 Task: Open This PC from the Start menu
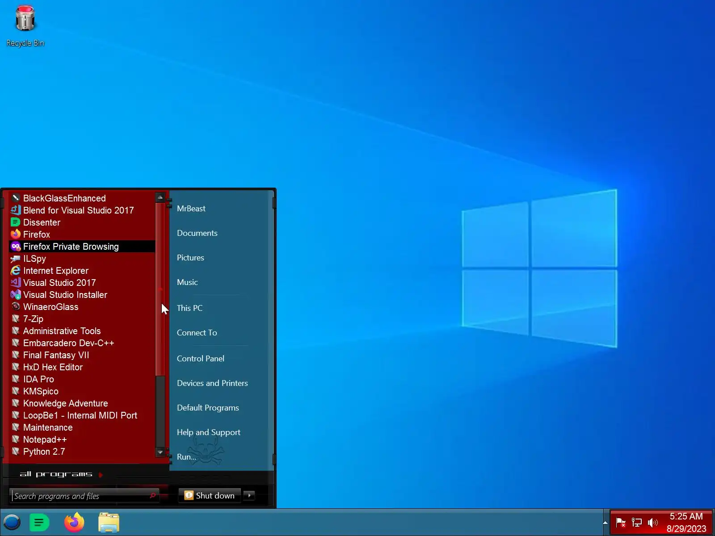pyautogui.click(x=189, y=308)
